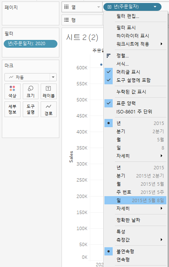This screenshot has height=267, width=169.
Task: Expand the 측정값 submenu arrow
Action: point(161,240)
